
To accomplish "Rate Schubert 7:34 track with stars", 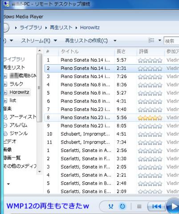I will 150,143.
